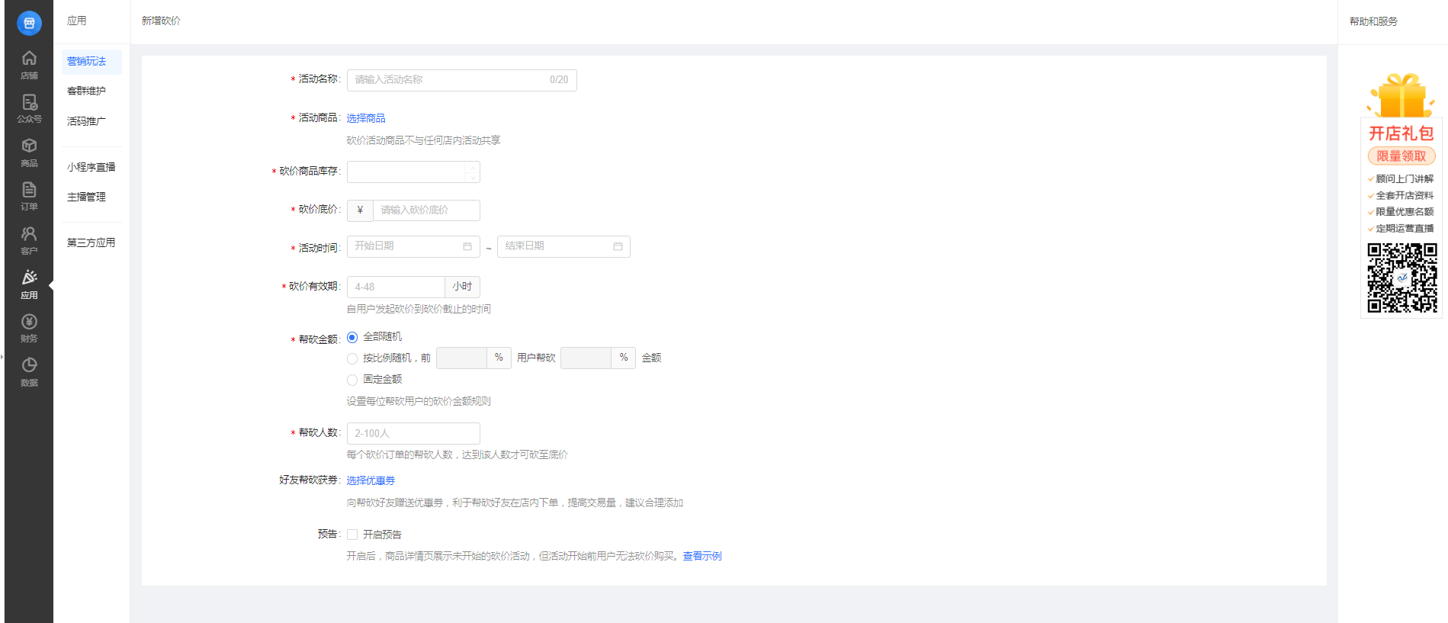Open the 财务 finance icon
Viewport: 1448px width, 623px height.
click(x=29, y=328)
